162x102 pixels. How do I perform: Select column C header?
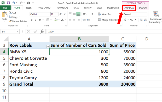coord(123,39)
